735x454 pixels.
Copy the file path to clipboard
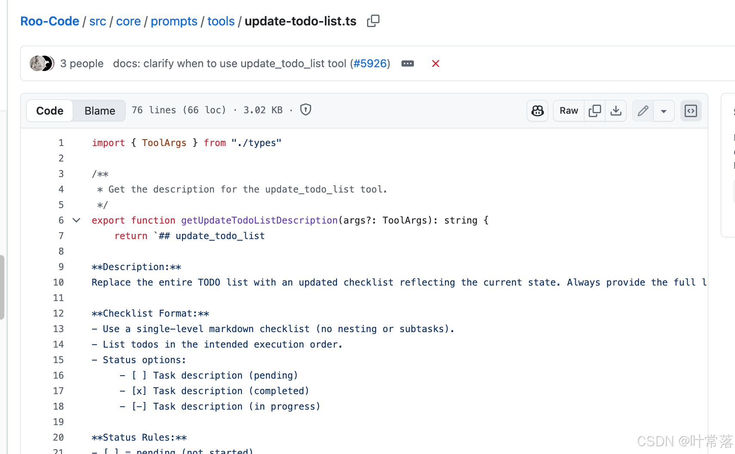click(x=373, y=21)
